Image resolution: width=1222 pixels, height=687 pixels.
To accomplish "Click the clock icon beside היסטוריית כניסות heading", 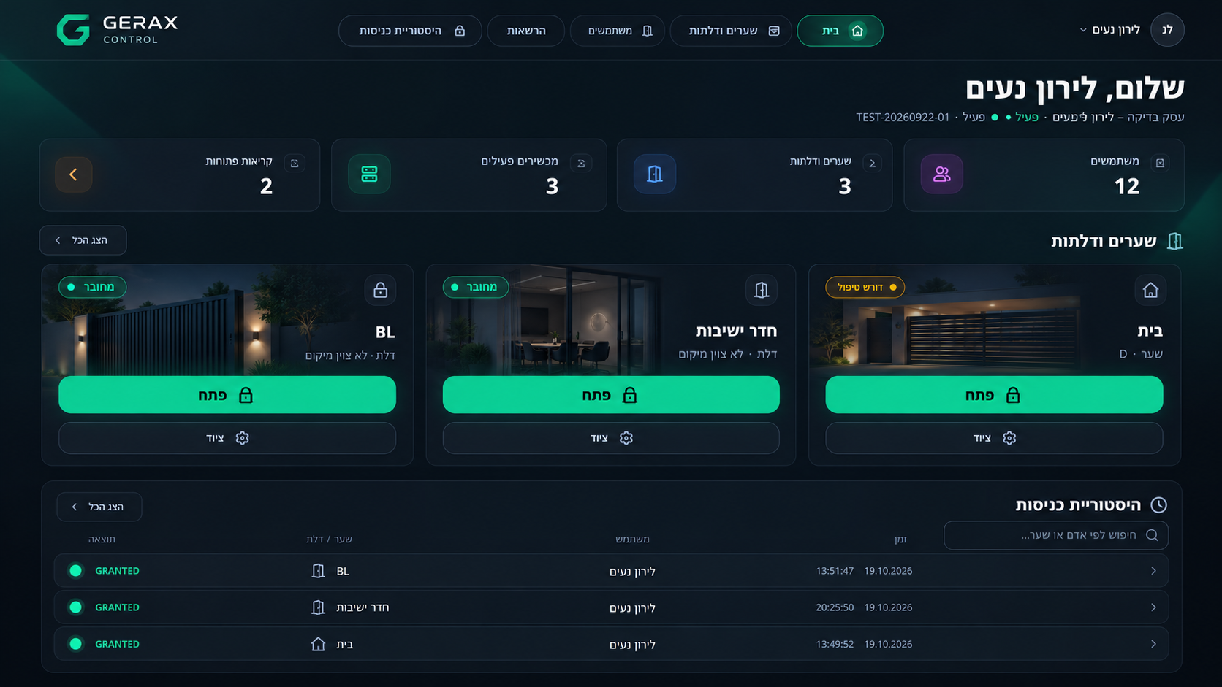I will point(1158,504).
